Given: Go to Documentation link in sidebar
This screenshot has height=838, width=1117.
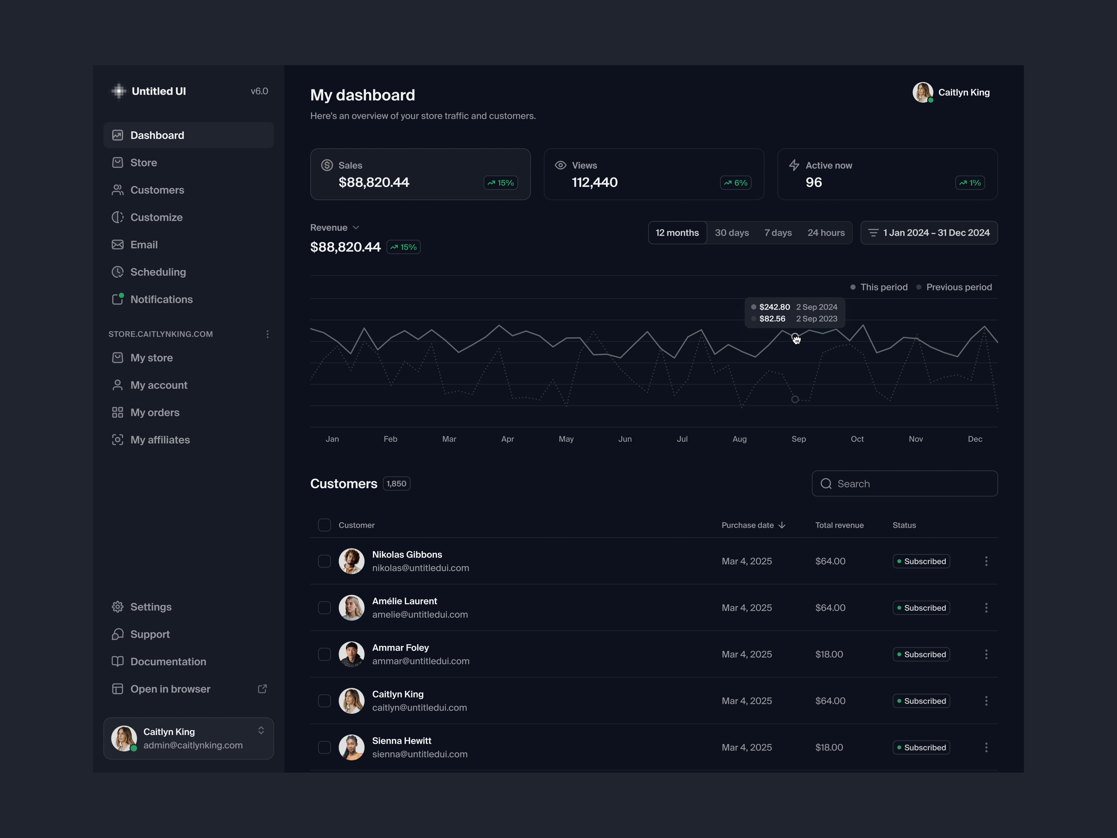Looking at the screenshot, I should tap(168, 662).
